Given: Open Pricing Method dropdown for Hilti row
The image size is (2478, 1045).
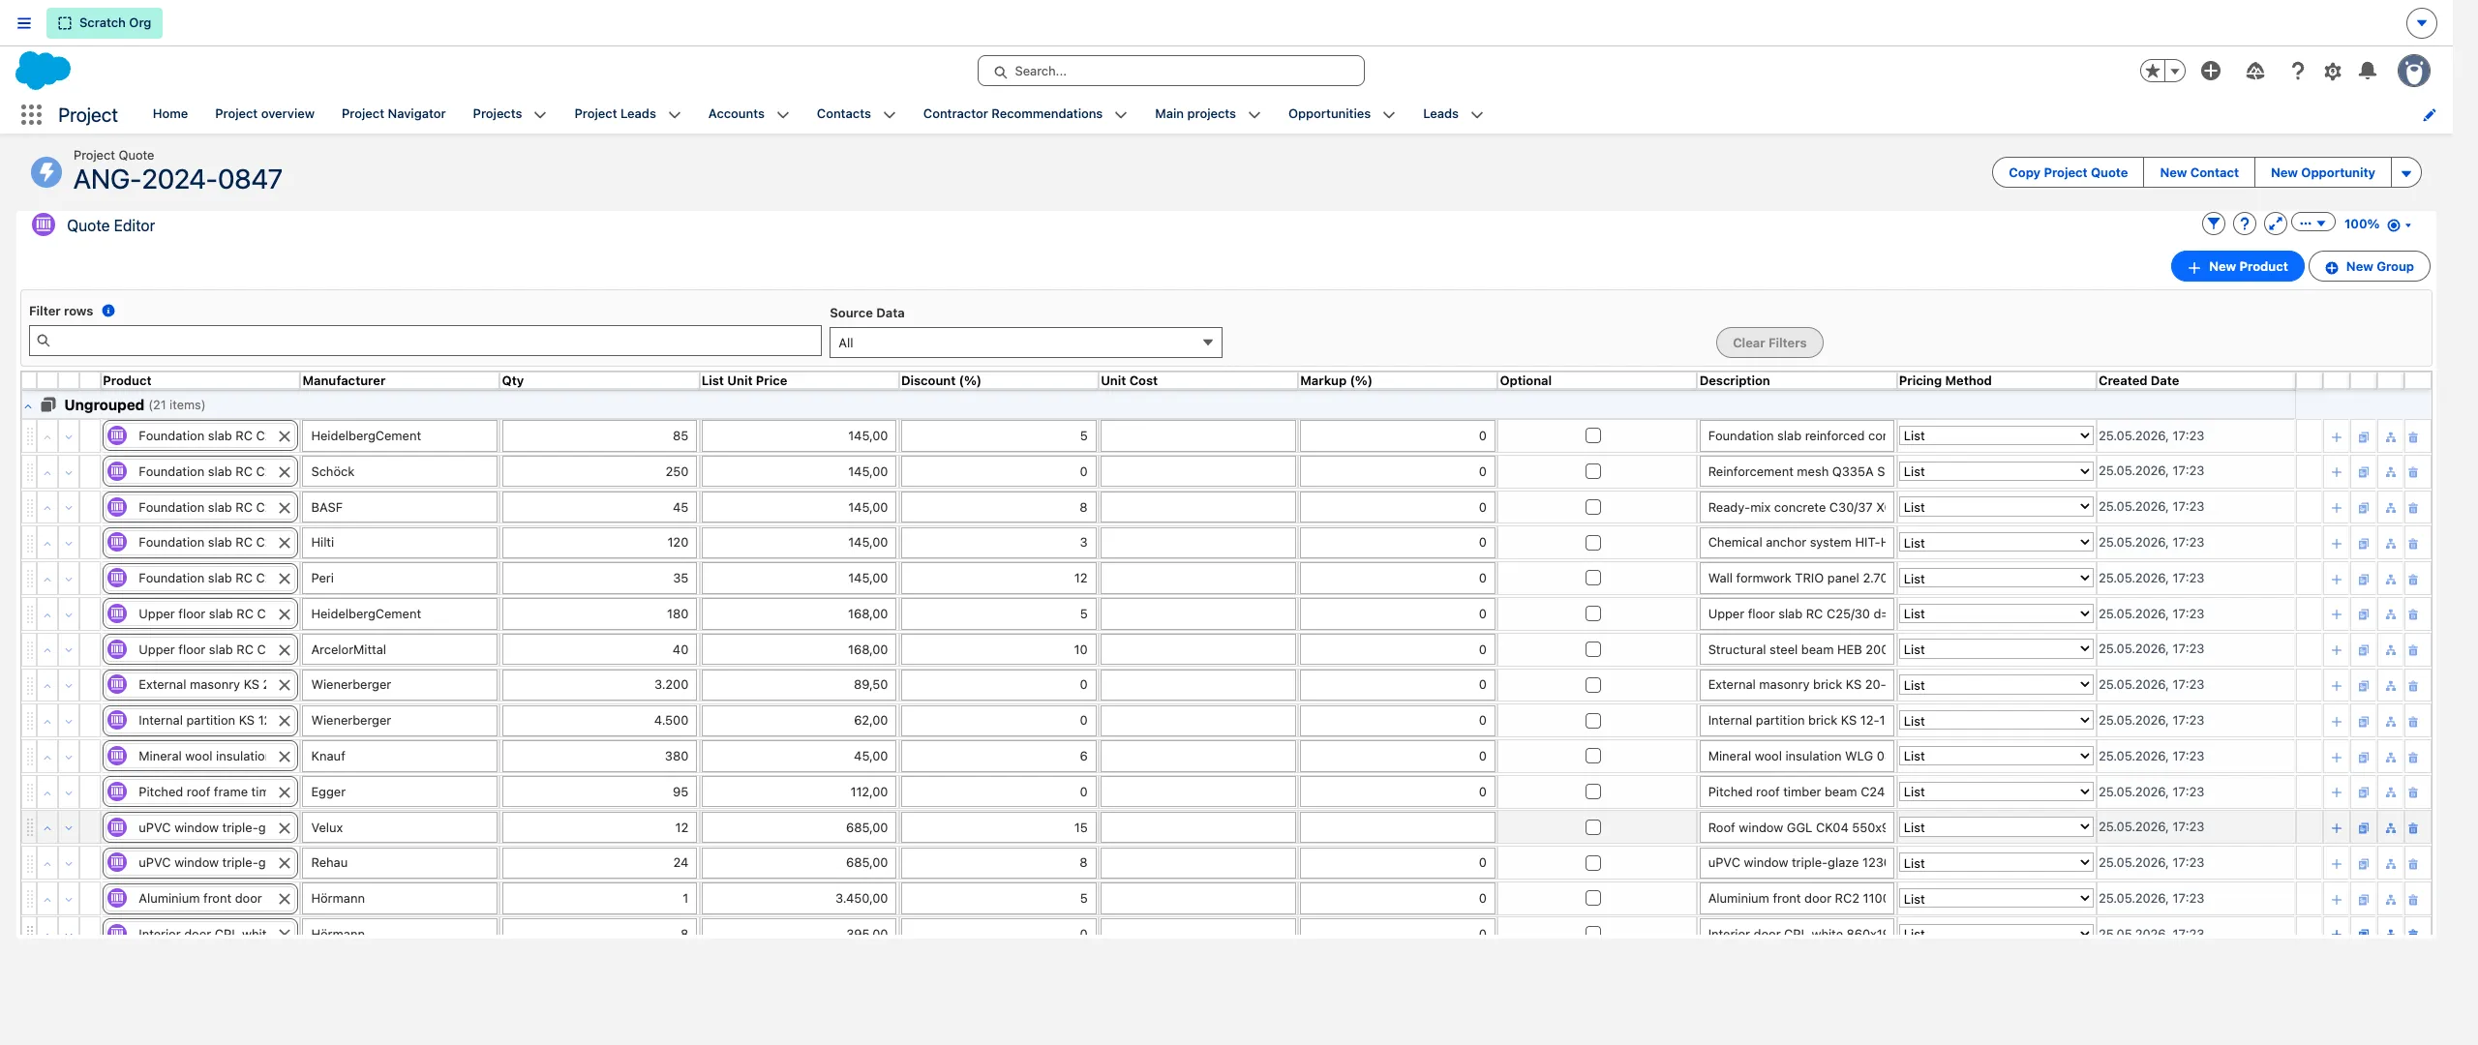Looking at the screenshot, I should (x=1996, y=543).
